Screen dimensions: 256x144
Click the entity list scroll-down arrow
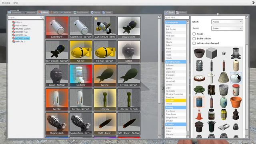(159, 137)
